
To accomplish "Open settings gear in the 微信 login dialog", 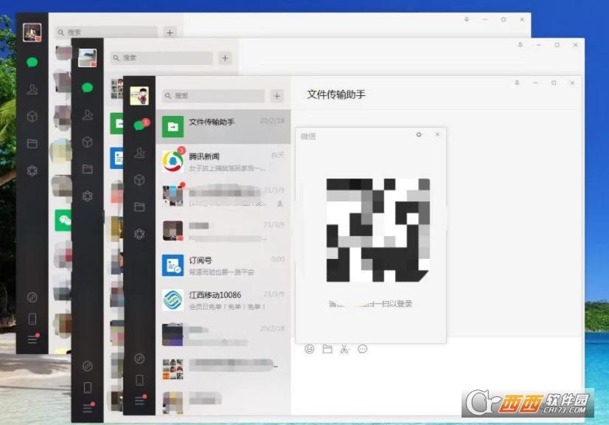I will 419,134.
